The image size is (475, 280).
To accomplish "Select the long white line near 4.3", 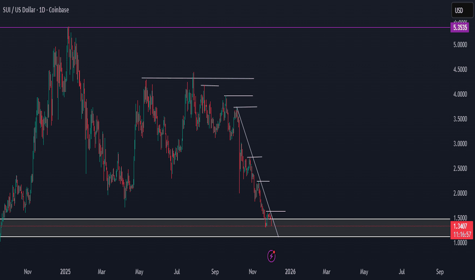I will coord(198,78).
